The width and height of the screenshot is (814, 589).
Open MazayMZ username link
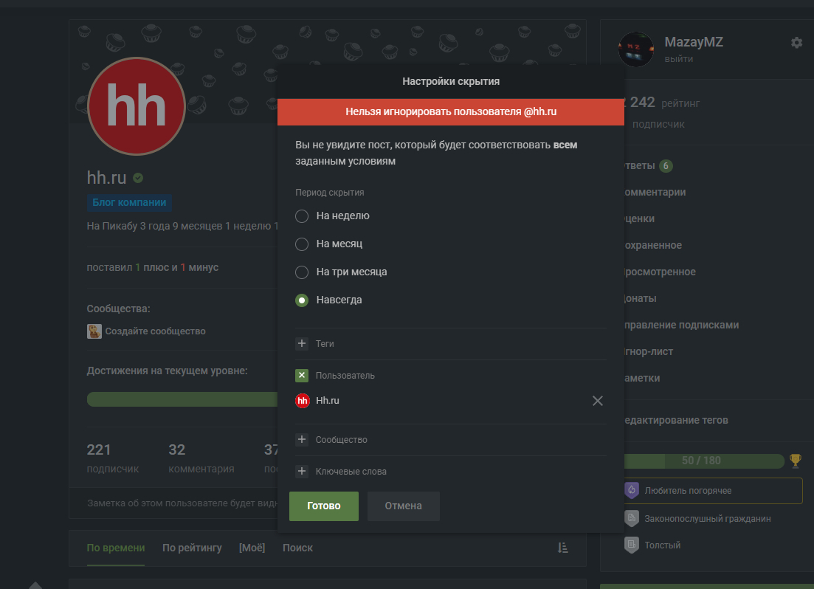694,42
